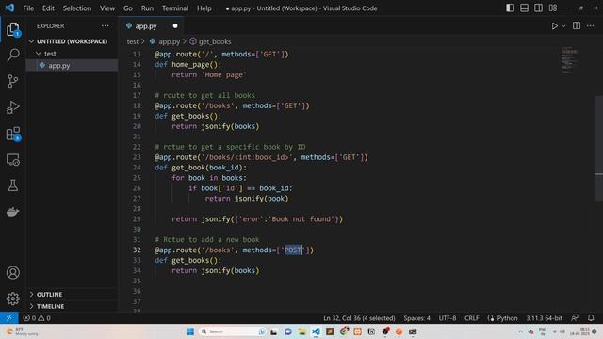
Task: Toggle the primary side bar layout icon
Action: tap(510, 8)
